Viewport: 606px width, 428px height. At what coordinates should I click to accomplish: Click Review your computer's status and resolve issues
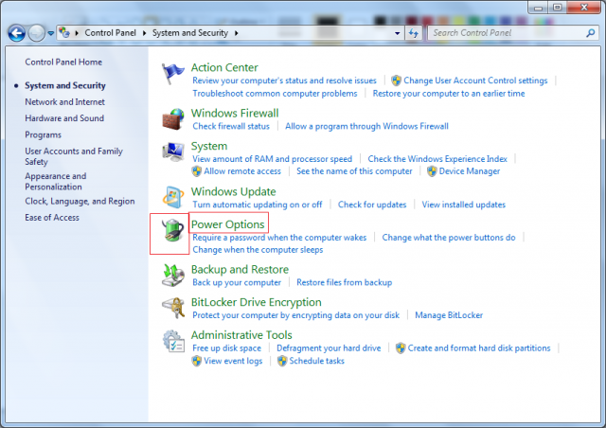coord(284,80)
